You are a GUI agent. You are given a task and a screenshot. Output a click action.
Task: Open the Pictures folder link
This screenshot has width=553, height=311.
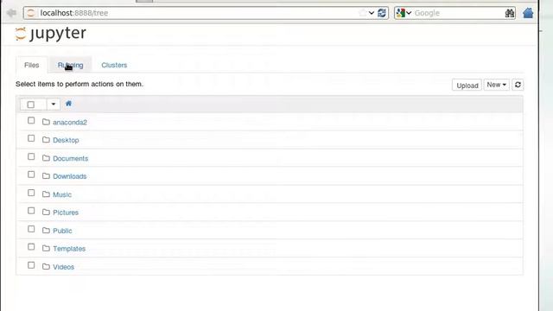66,213
